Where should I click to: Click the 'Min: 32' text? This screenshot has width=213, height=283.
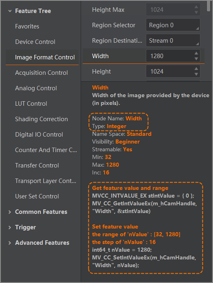tap(102, 157)
